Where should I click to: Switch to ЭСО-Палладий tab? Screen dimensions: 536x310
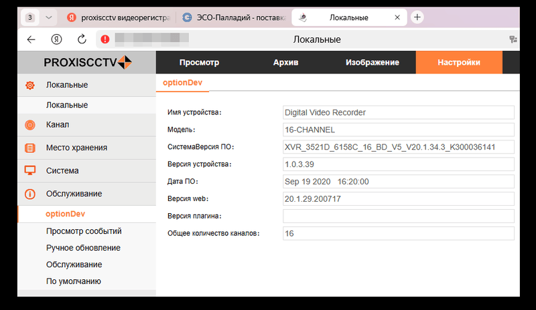click(234, 17)
